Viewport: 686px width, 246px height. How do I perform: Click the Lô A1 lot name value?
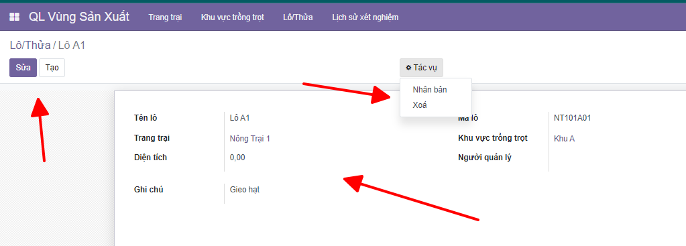[240, 117]
